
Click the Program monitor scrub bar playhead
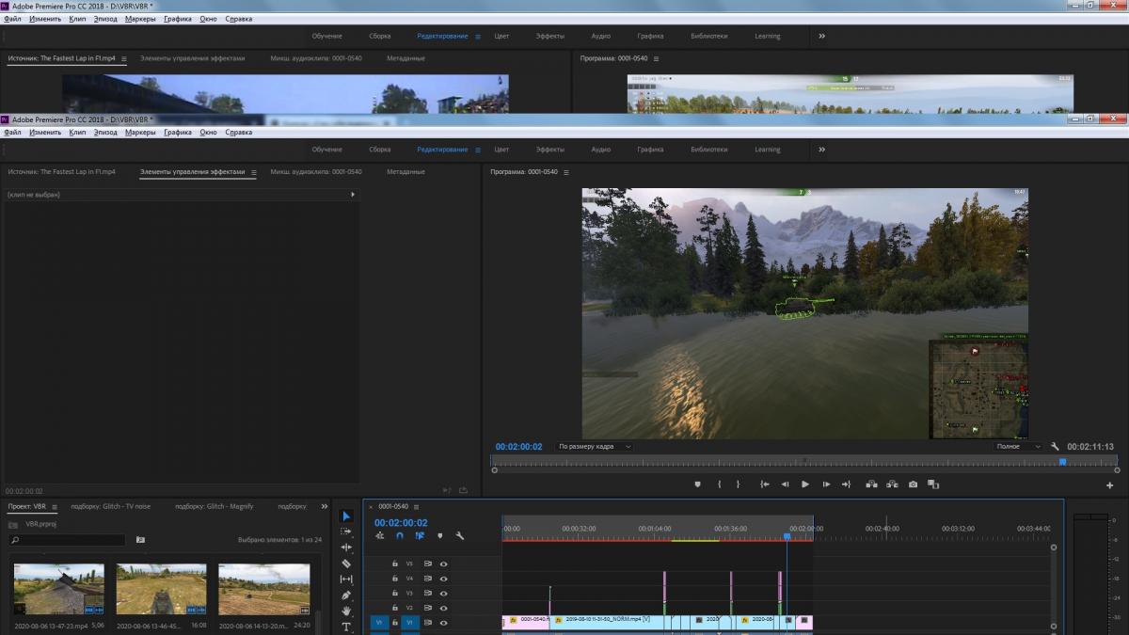coord(1062,461)
